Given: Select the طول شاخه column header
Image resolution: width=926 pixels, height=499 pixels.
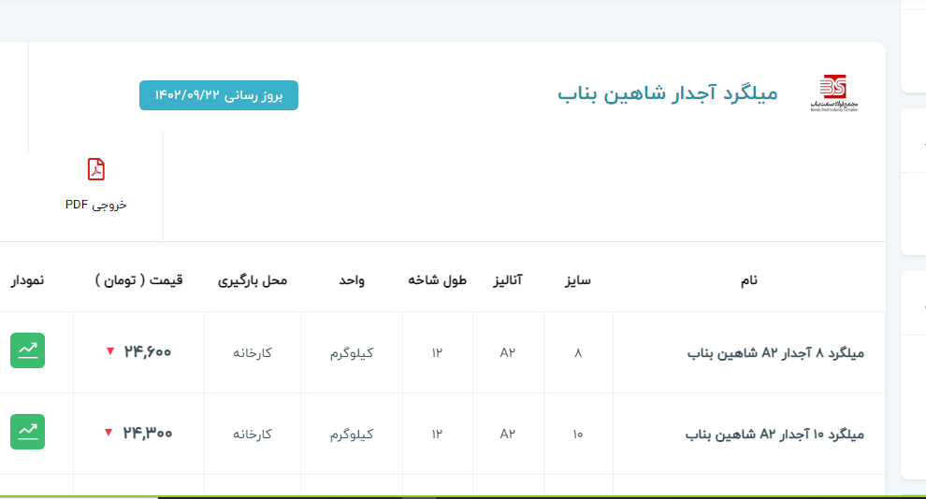Looking at the screenshot, I should (437, 280).
